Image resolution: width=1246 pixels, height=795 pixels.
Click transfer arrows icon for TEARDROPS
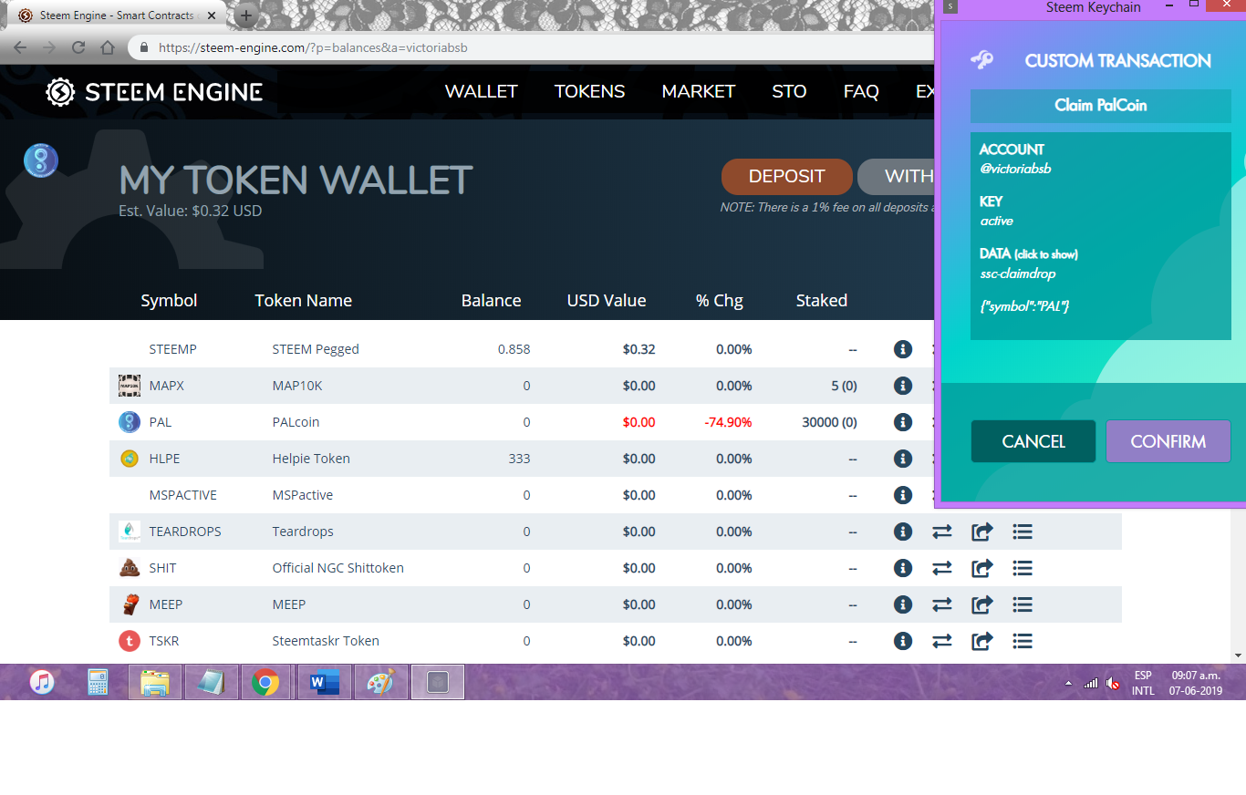click(x=942, y=532)
